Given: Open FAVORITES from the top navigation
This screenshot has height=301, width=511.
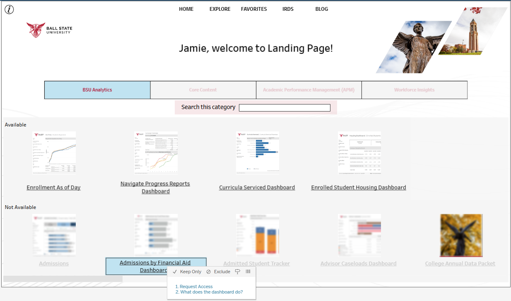Looking at the screenshot, I should click(x=254, y=9).
